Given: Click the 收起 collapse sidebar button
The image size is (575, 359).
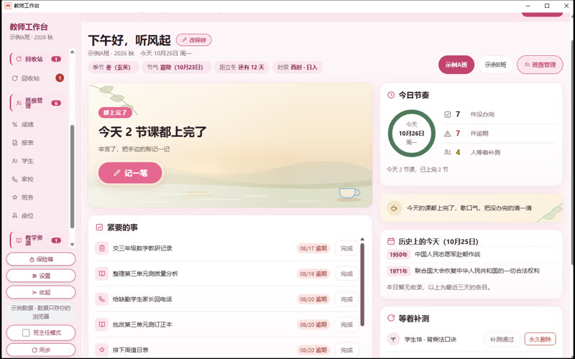Looking at the screenshot, I should [x=41, y=292].
